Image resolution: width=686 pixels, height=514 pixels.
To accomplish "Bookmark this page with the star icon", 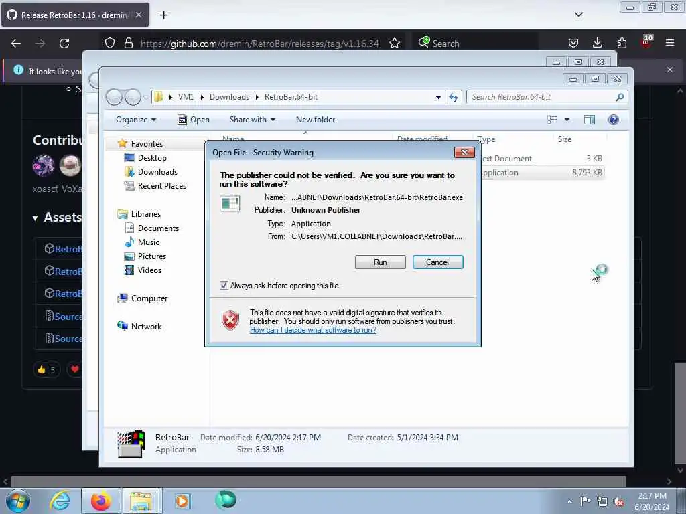I will point(394,44).
